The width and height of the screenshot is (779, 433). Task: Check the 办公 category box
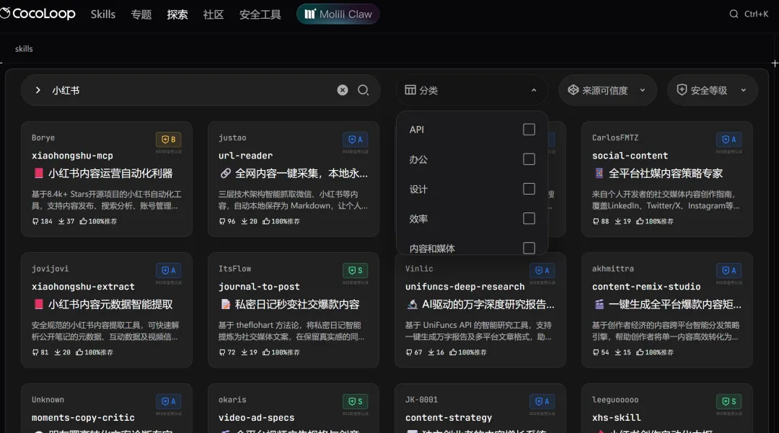point(529,159)
